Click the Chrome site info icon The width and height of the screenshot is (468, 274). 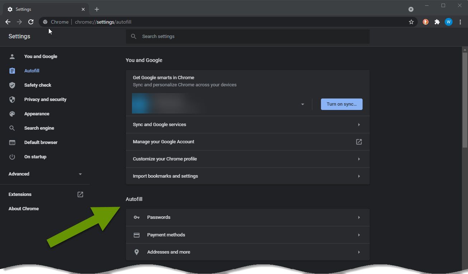tap(45, 22)
